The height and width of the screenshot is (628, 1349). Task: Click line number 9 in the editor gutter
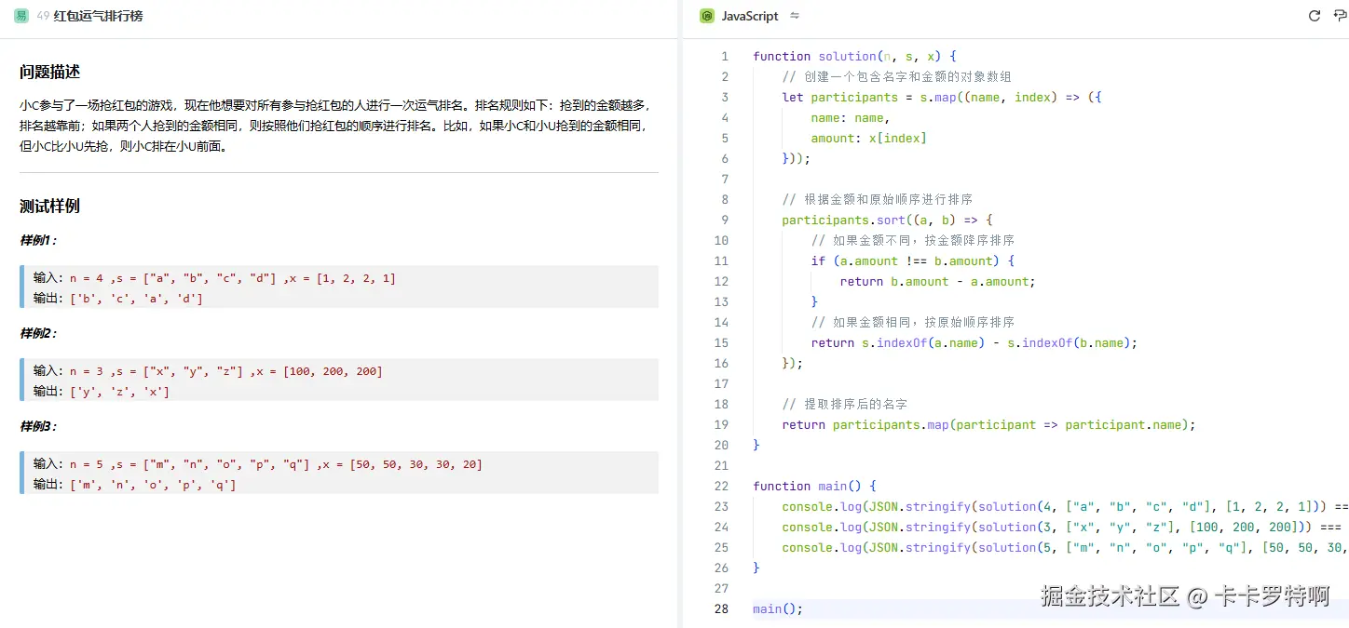point(724,220)
